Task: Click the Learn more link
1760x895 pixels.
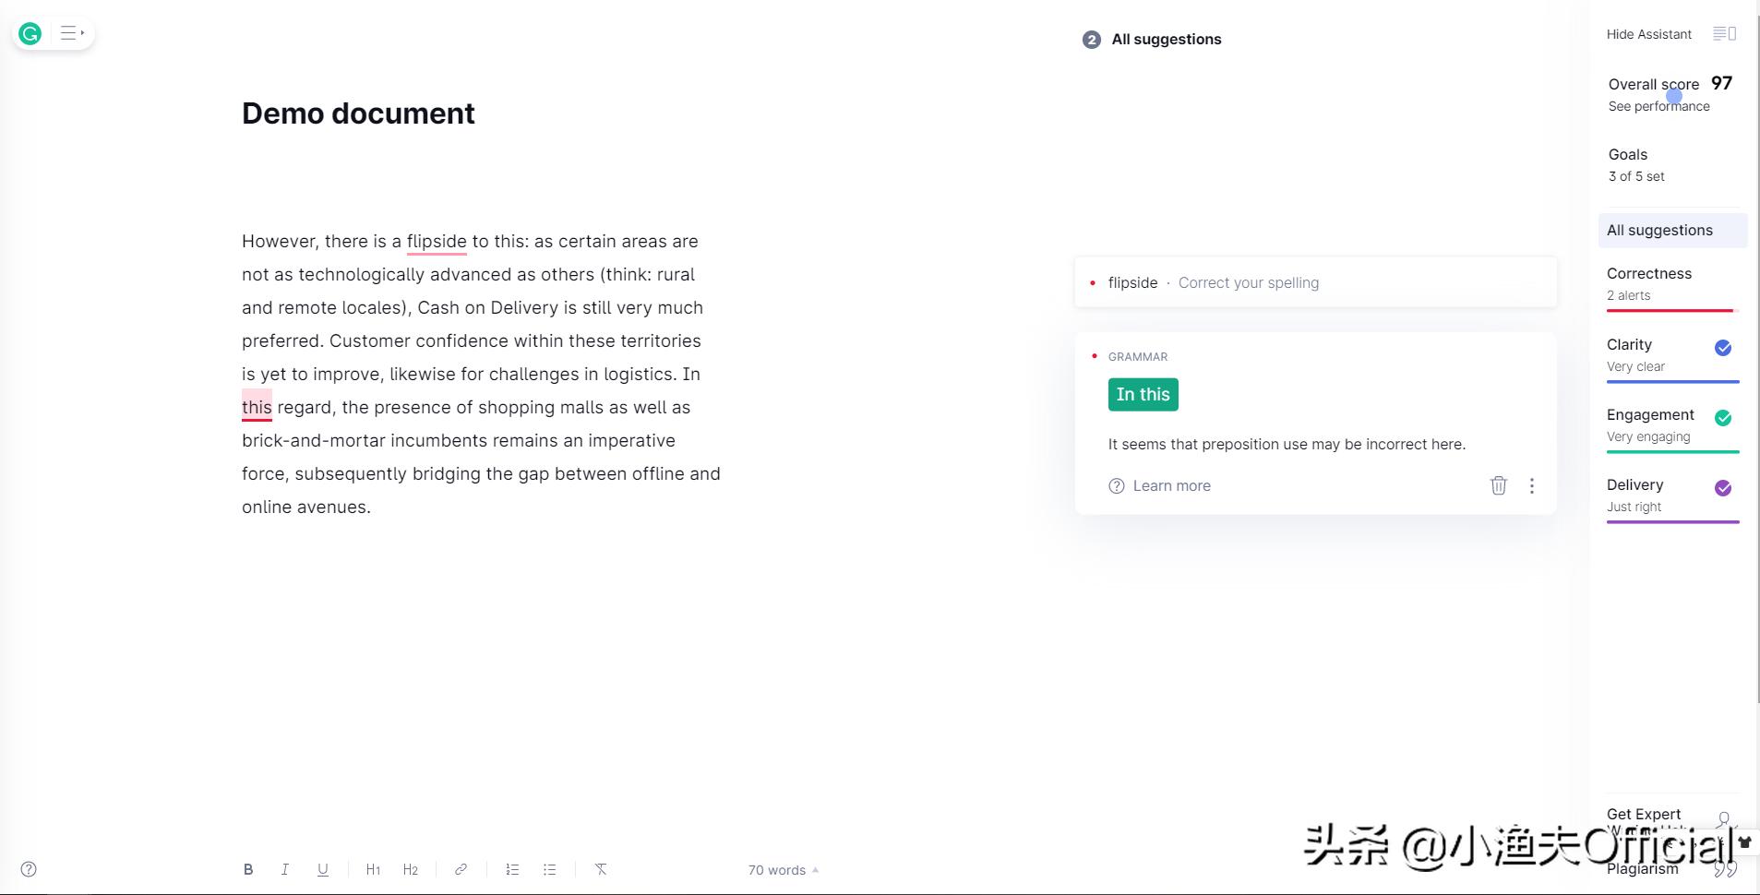Action: (x=1170, y=486)
